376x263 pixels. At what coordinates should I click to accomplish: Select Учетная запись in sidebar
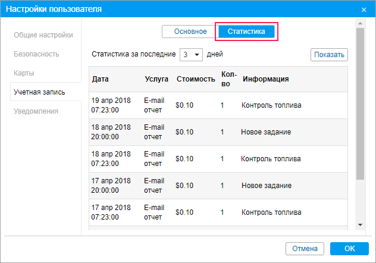(39, 92)
